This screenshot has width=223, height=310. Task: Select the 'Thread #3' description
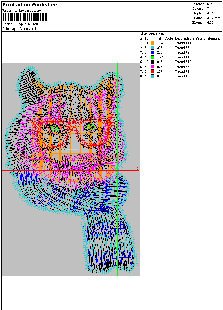(x=182, y=72)
